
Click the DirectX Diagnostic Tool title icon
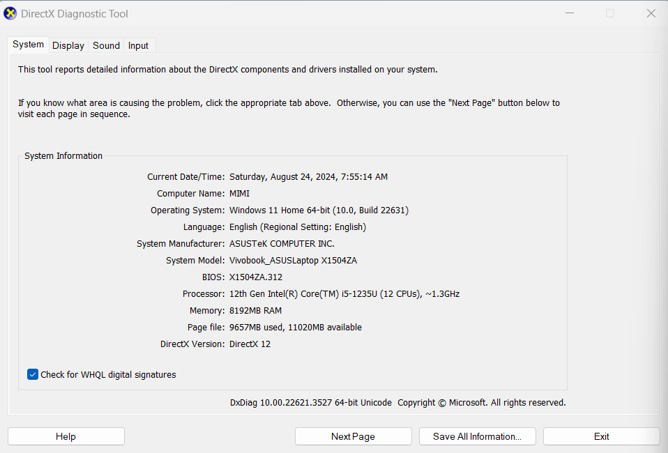click(x=10, y=14)
